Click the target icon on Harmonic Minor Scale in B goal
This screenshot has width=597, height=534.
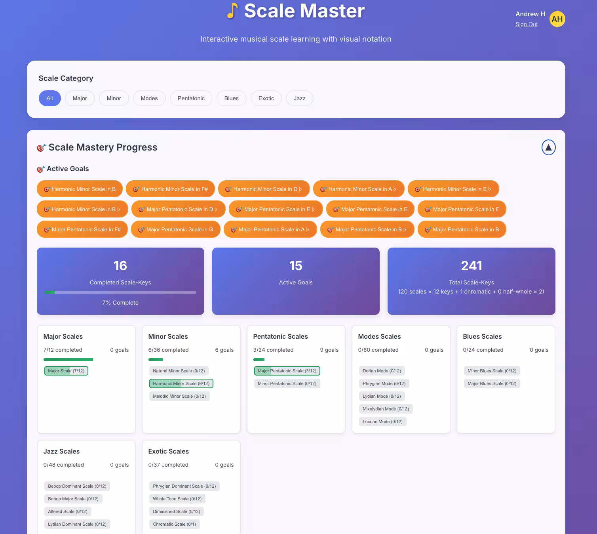point(46,189)
